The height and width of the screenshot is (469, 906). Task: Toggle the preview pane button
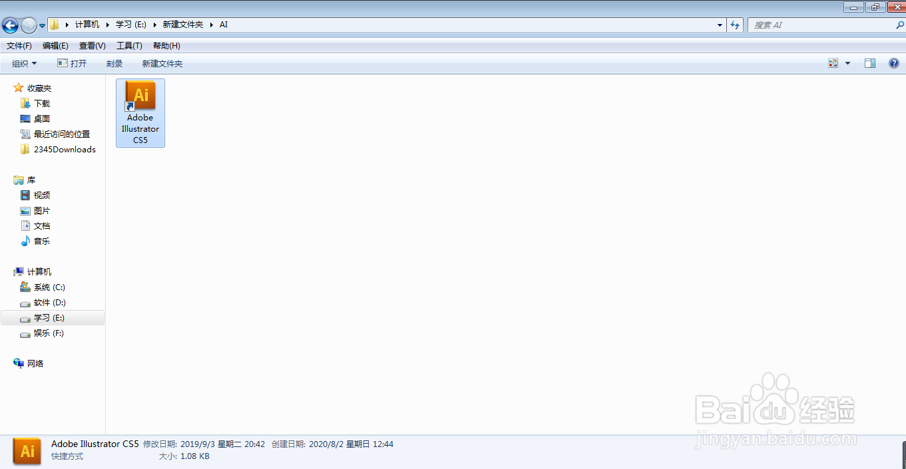click(x=870, y=63)
